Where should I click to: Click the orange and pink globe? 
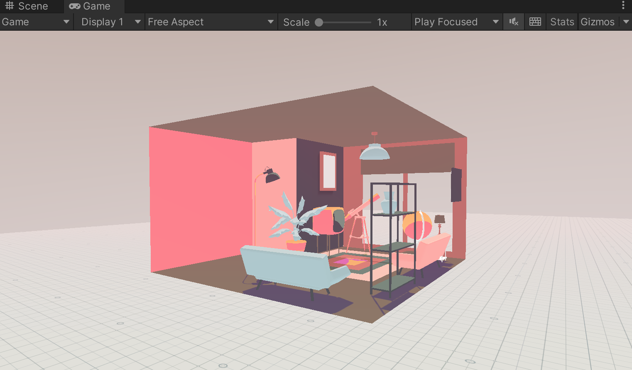click(416, 226)
